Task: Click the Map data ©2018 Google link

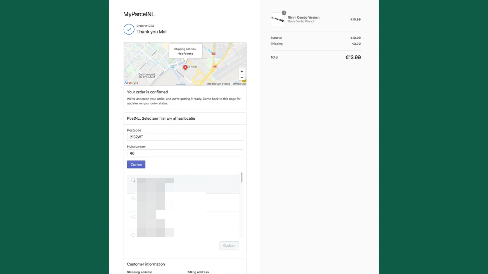Action: [218, 84]
